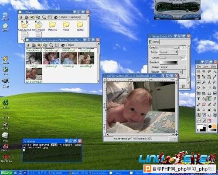Open the Vim desktop icon
This screenshot has height=175, width=218.
pos(5,71)
